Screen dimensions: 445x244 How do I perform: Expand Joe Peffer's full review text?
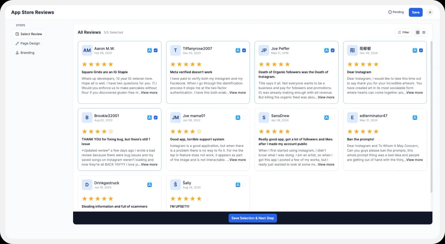click(326, 97)
